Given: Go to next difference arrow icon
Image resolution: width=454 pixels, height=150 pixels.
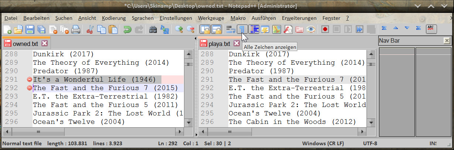Looking at the screenshot, I should 407,28.
